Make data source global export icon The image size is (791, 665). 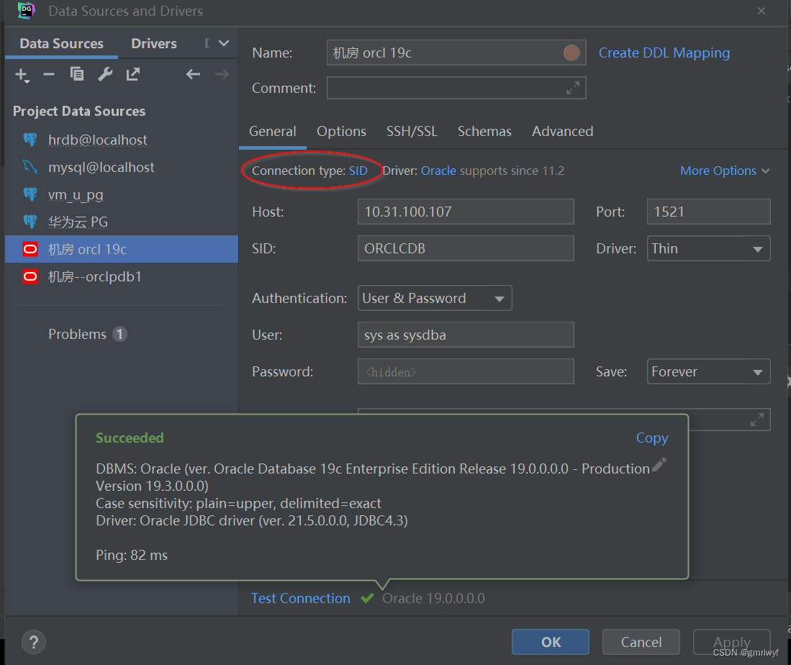click(132, 74)
